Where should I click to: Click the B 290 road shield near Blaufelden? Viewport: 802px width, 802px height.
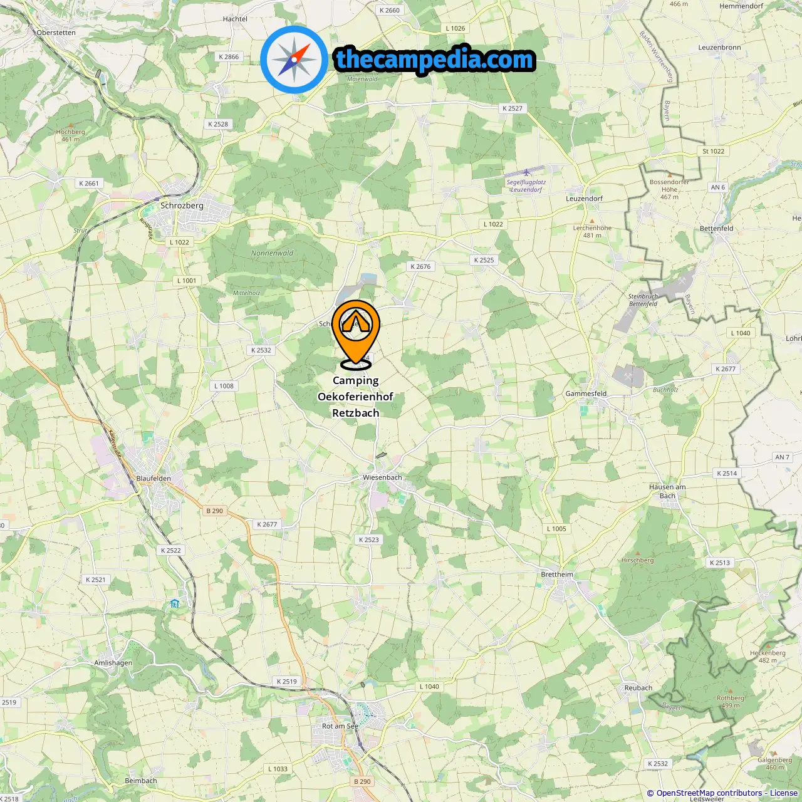point(214,511)
